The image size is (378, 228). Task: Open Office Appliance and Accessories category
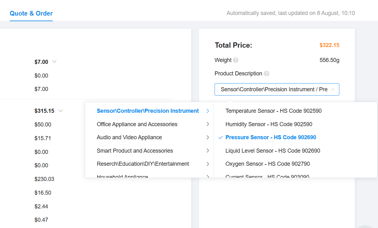pos(137,124)
